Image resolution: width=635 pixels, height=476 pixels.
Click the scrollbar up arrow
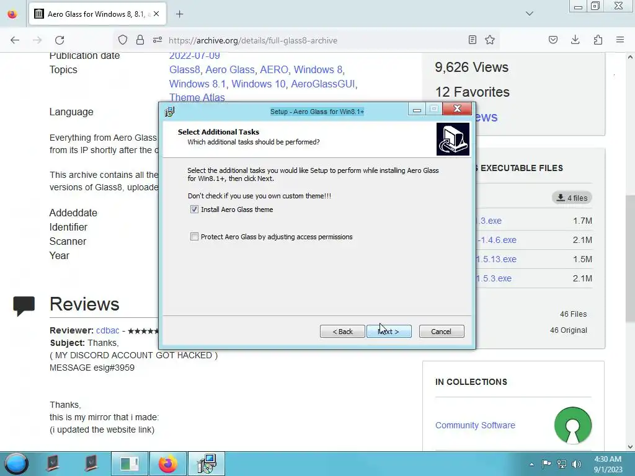coord(630,58)
